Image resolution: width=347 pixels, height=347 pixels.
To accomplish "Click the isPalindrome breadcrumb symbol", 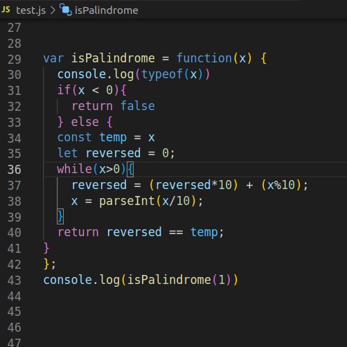I will (x=107, y=10).
